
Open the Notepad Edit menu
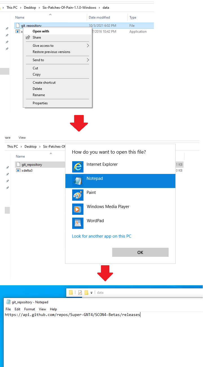(x=17, y=309)
